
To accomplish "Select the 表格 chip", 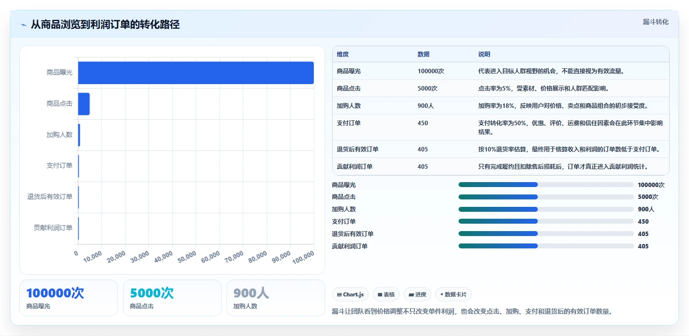I will [x=386, y=294].
